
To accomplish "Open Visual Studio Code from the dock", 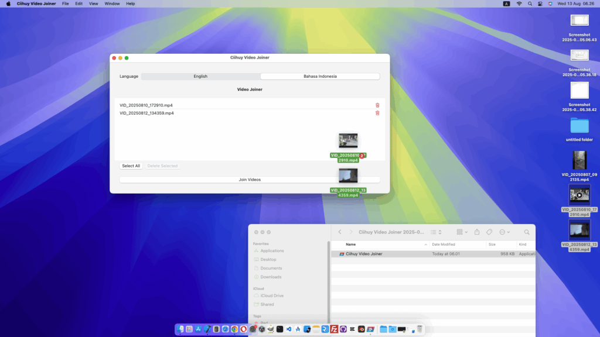I will pyautogui.click(x=289, y=329).
